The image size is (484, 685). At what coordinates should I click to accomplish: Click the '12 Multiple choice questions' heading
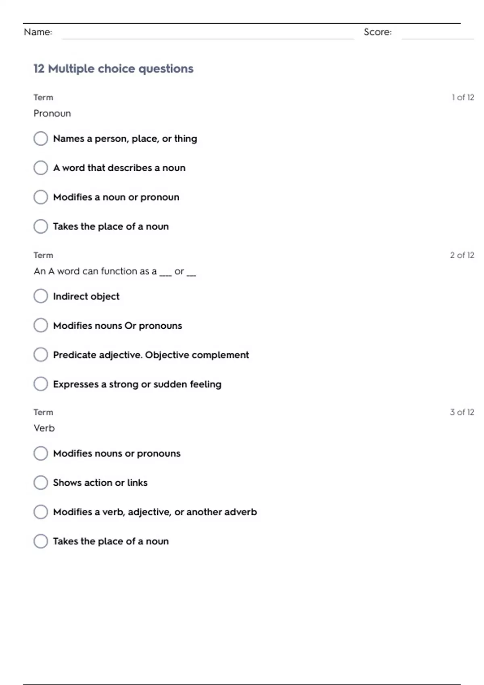pos(113,68)
